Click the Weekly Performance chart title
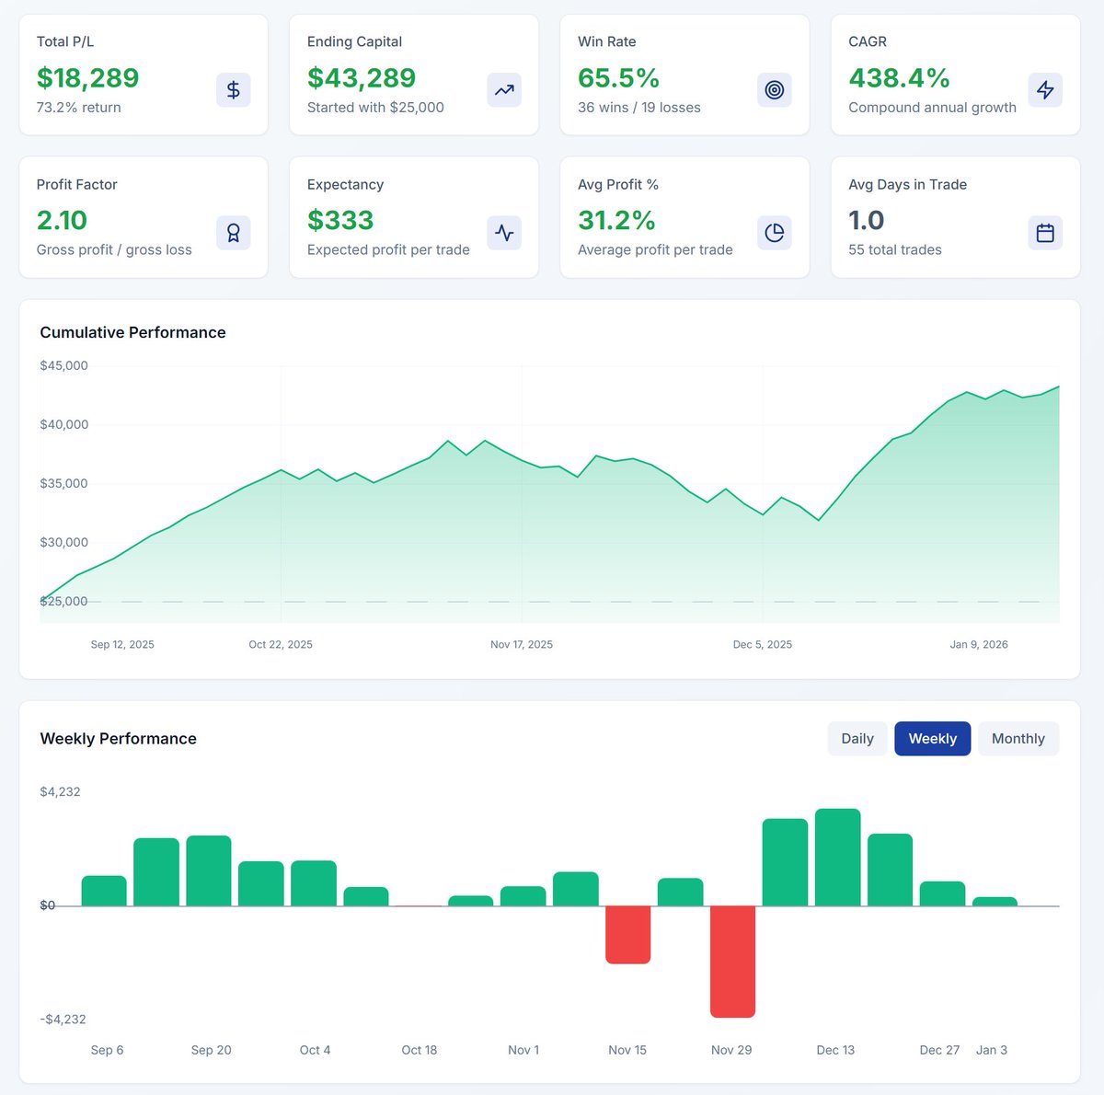The width and height of the screenshot is (1104, 1095). [119, 739]
